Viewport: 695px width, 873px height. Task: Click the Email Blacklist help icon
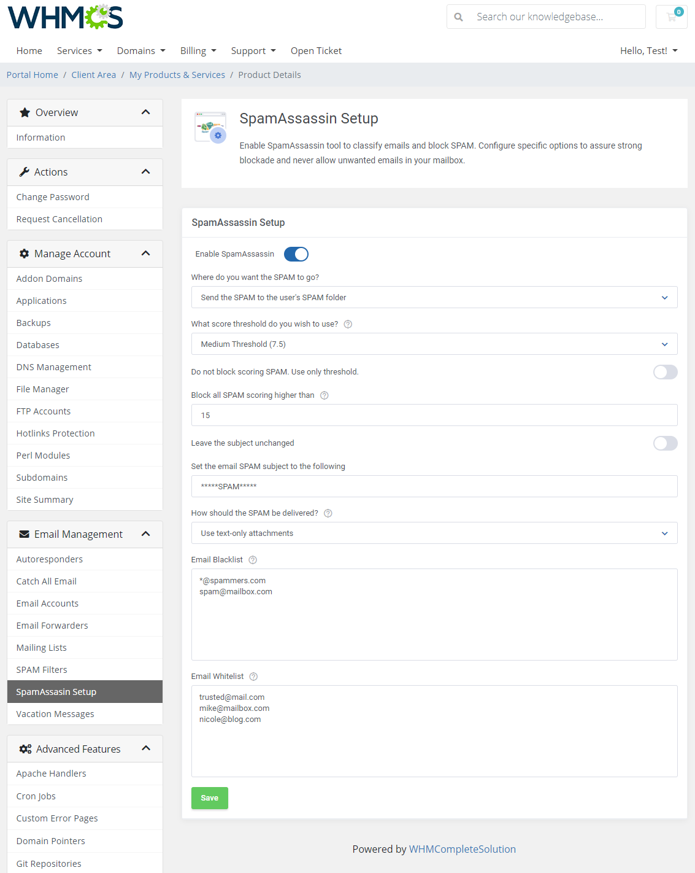point(253,560)
